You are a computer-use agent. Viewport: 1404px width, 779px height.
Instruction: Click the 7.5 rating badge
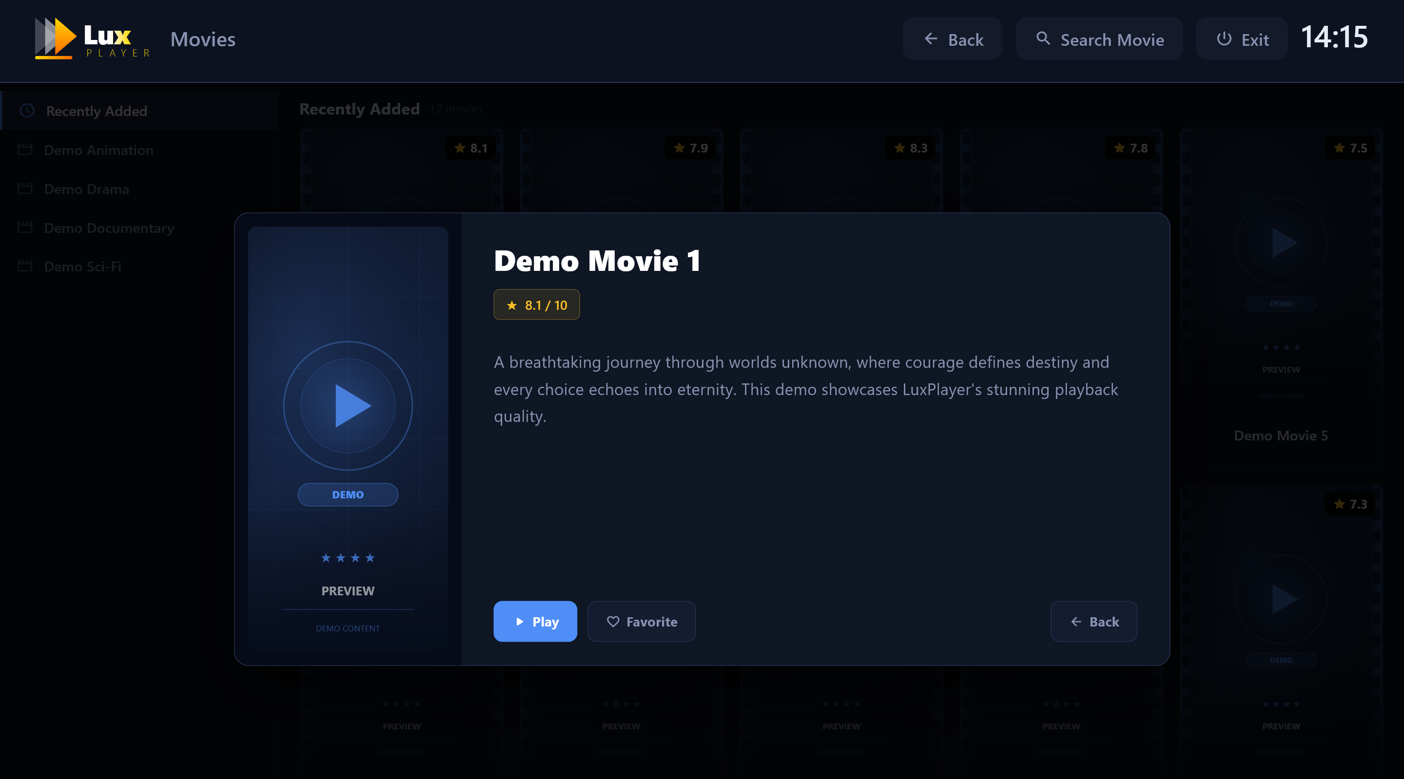pyautogui.click(x=1350, y=148)
